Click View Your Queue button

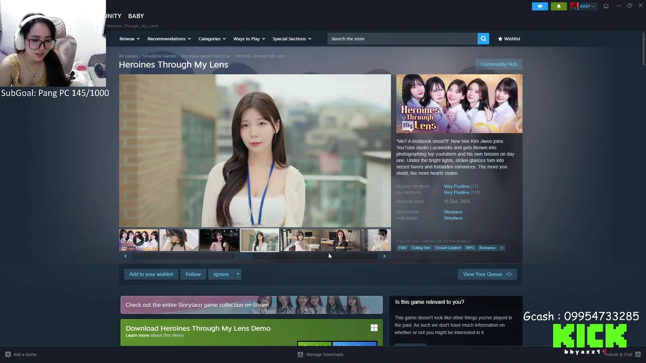tap(487, 274)
